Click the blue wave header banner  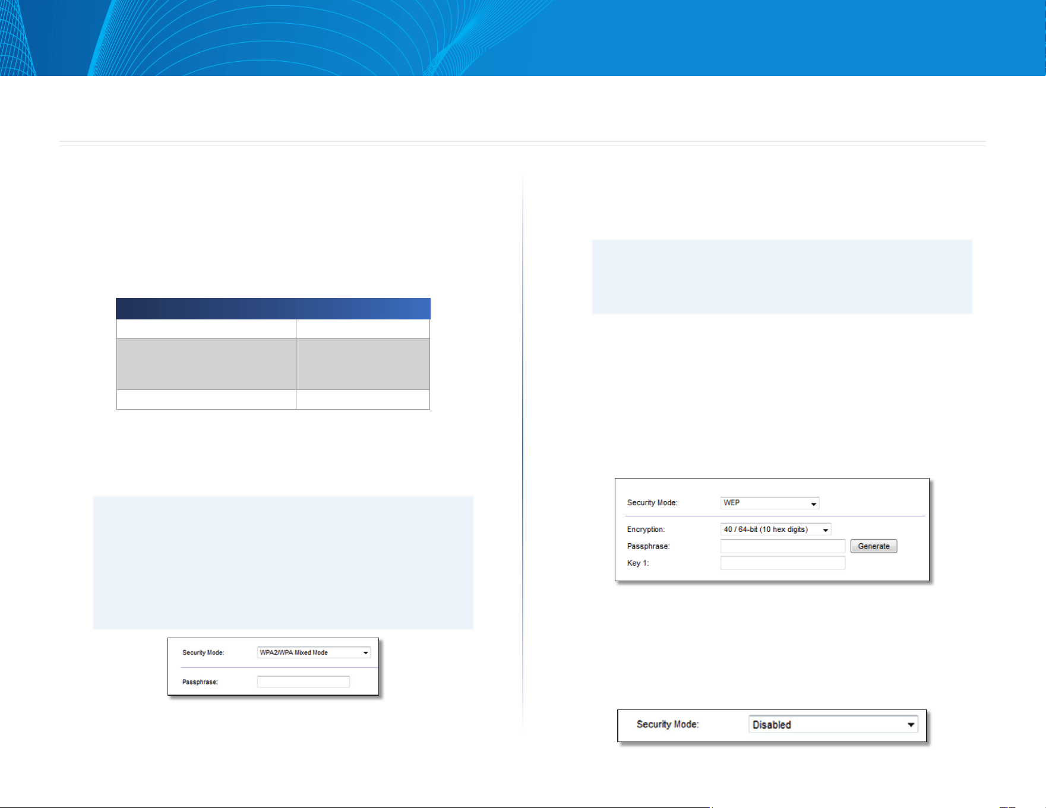pos(523,38)
